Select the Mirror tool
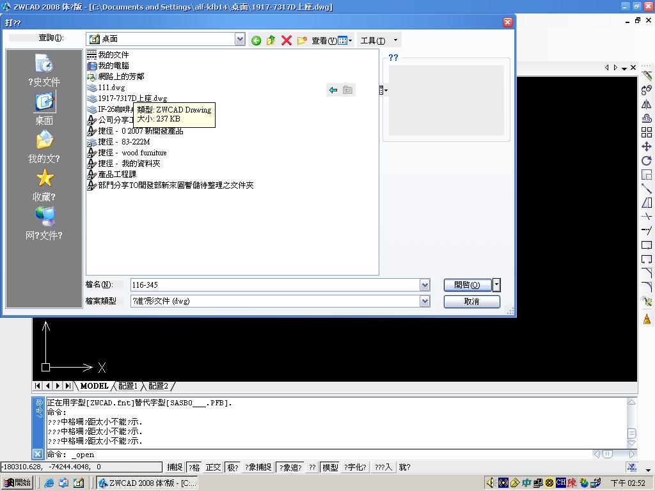Image resolution: width=655 pixels, height=491 pixels. (647, 104)
